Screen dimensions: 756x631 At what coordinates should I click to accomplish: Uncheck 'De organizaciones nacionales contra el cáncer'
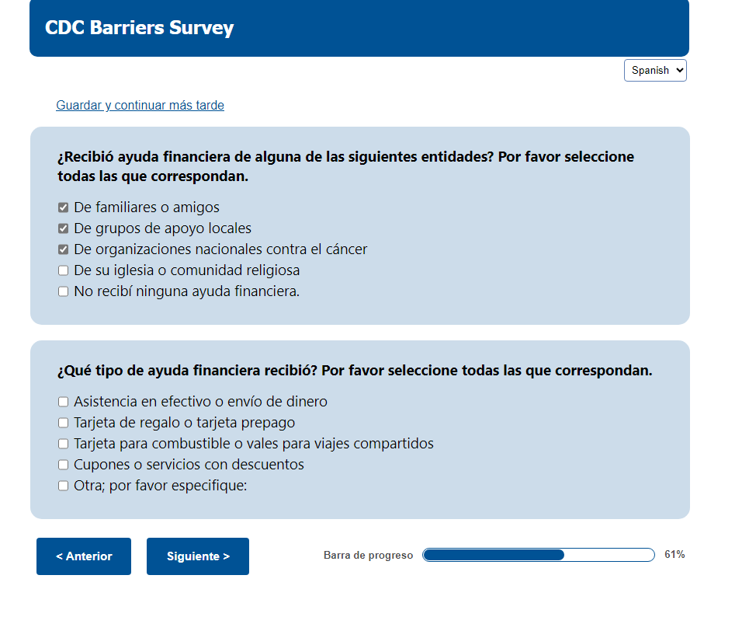(63, 249)
